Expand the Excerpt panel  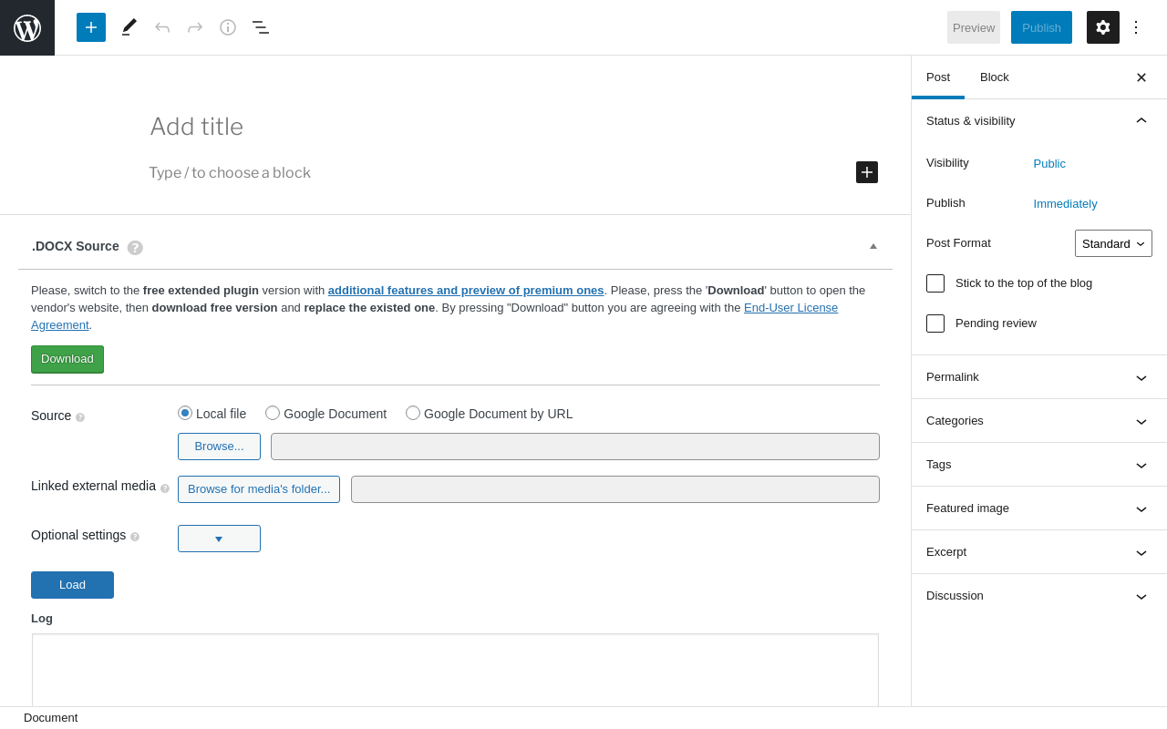tap(1038, 552)
